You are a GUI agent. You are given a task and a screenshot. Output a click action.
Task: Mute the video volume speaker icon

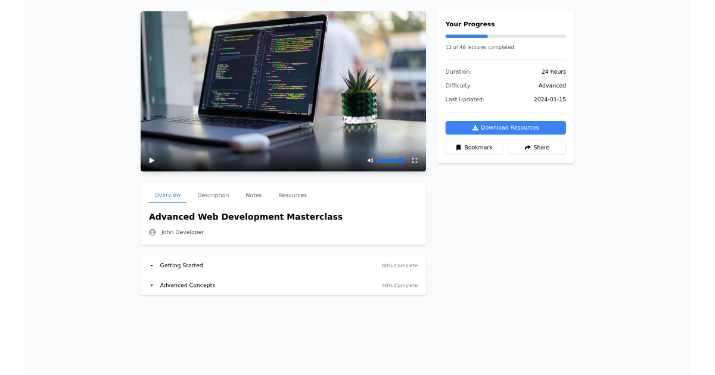pos(370,160)
